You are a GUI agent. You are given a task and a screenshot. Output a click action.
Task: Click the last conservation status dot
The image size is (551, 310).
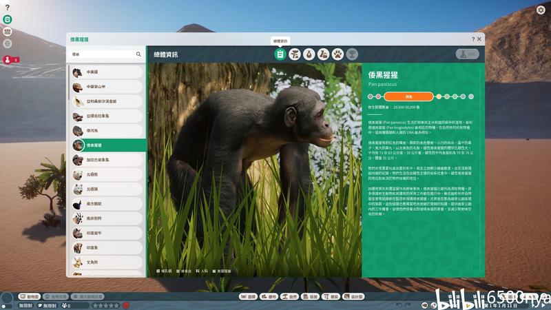pos(471,96)
